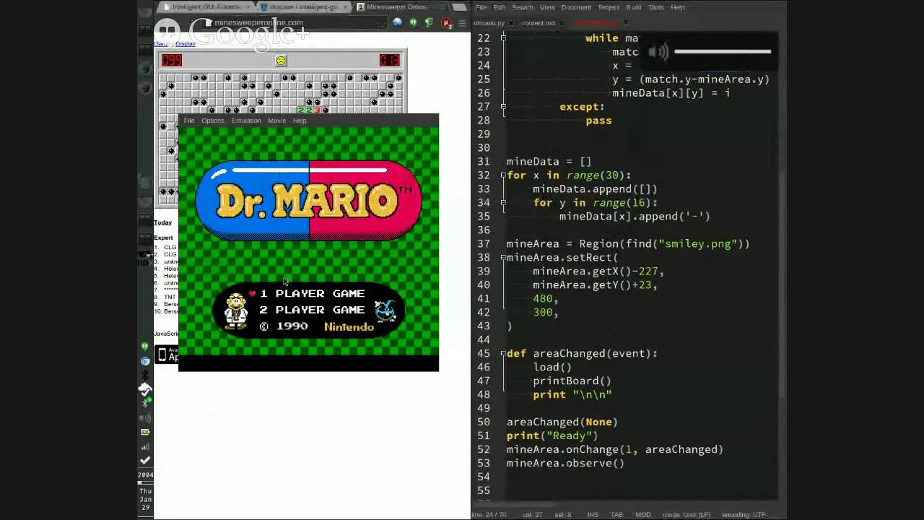Click the Minesweeper mine counter display
Viewport: 924px width, 520px height.
(172, 61)
